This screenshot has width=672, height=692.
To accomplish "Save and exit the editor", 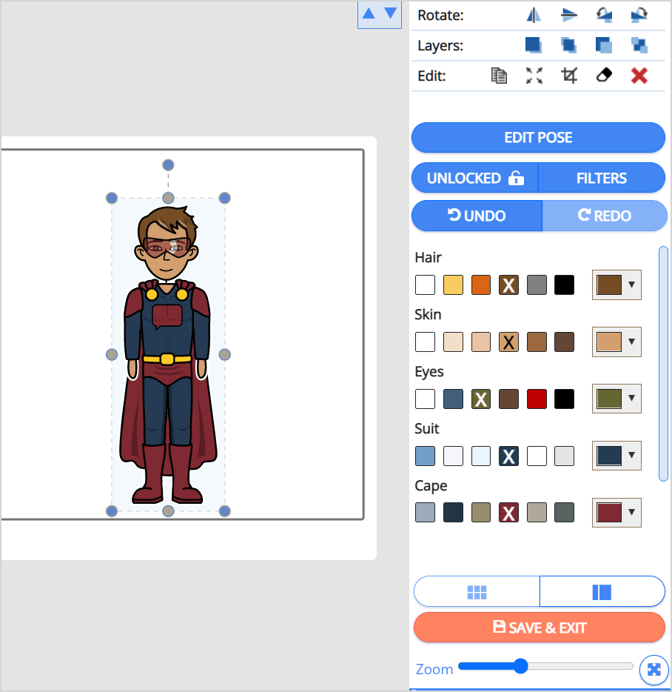I will coord(540,627).
